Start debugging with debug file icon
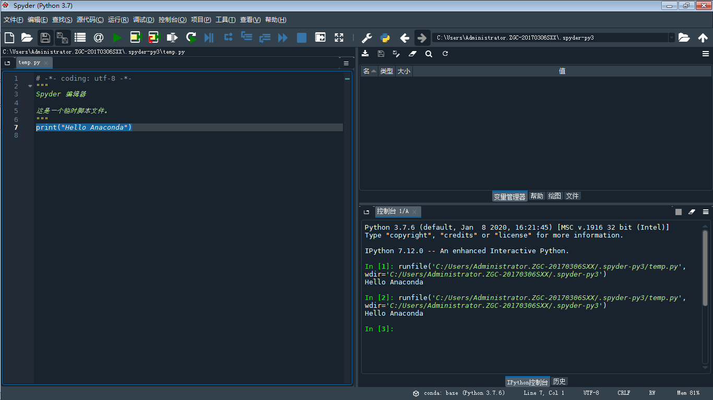Viewport: 713px width, 400px height. point(209,37)
